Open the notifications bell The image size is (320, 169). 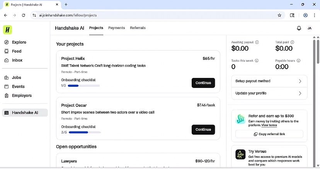299,28
